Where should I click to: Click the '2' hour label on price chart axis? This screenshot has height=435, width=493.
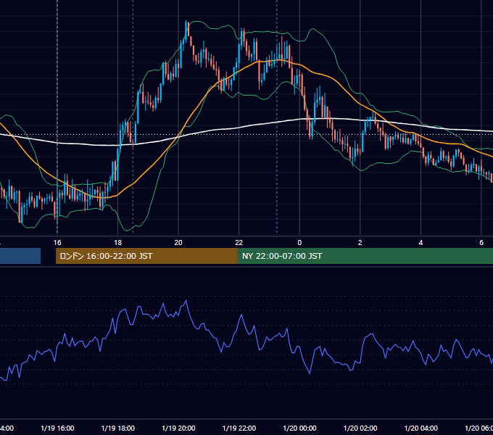[360, 243]
